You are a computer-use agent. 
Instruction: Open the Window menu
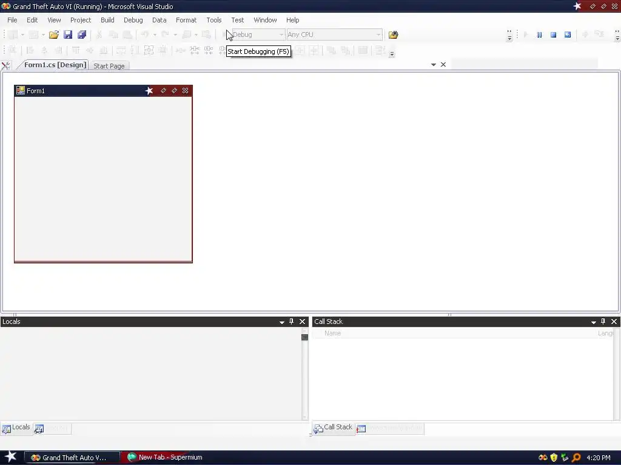point(266,20)
